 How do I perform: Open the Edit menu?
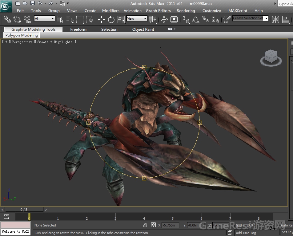20,11
